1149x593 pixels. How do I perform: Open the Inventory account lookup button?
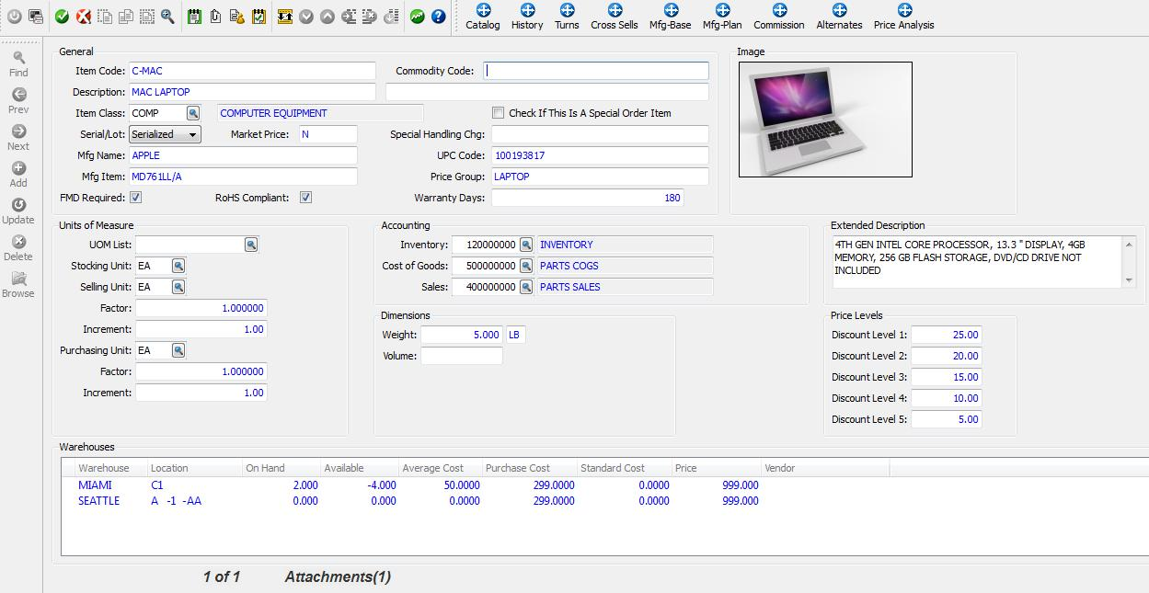526,245
